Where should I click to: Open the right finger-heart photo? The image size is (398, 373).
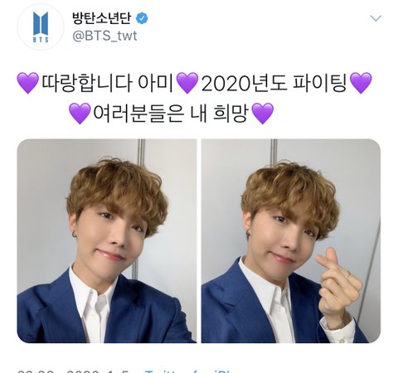point(291,241)
